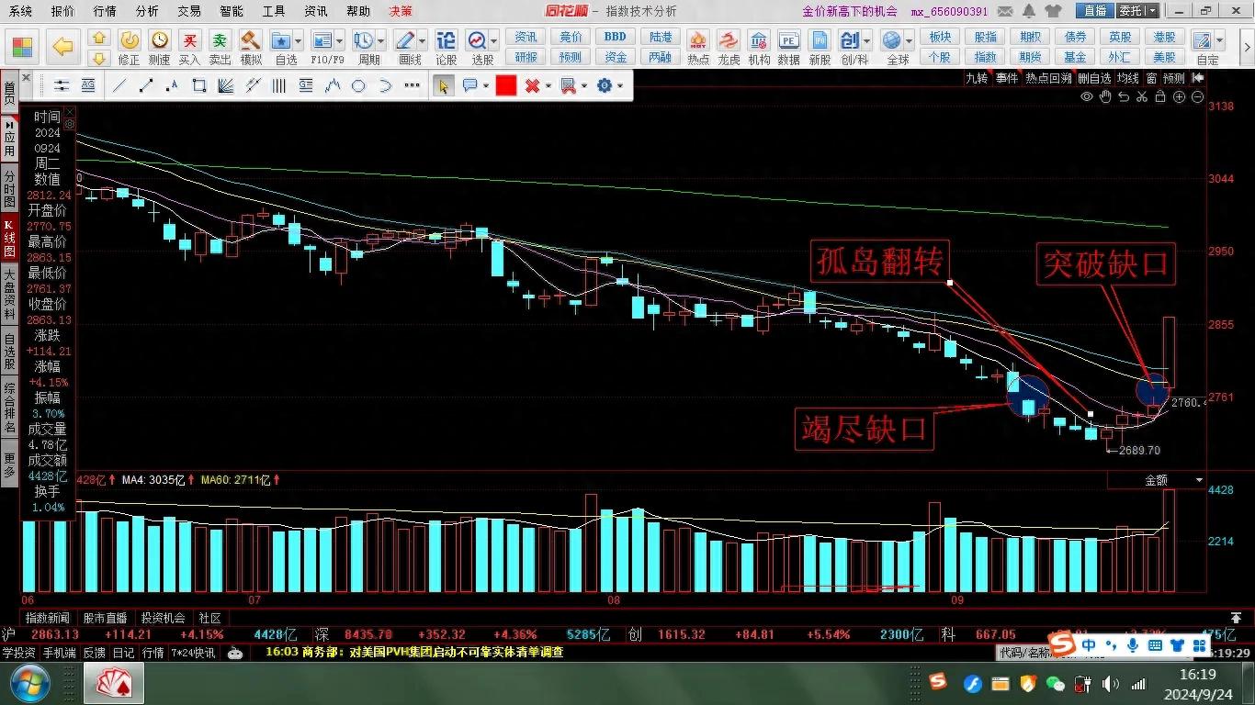The image size is (1255, 705).
Task: Open the 指数新闻 bottom tab
Action: [x=48, y=618]
